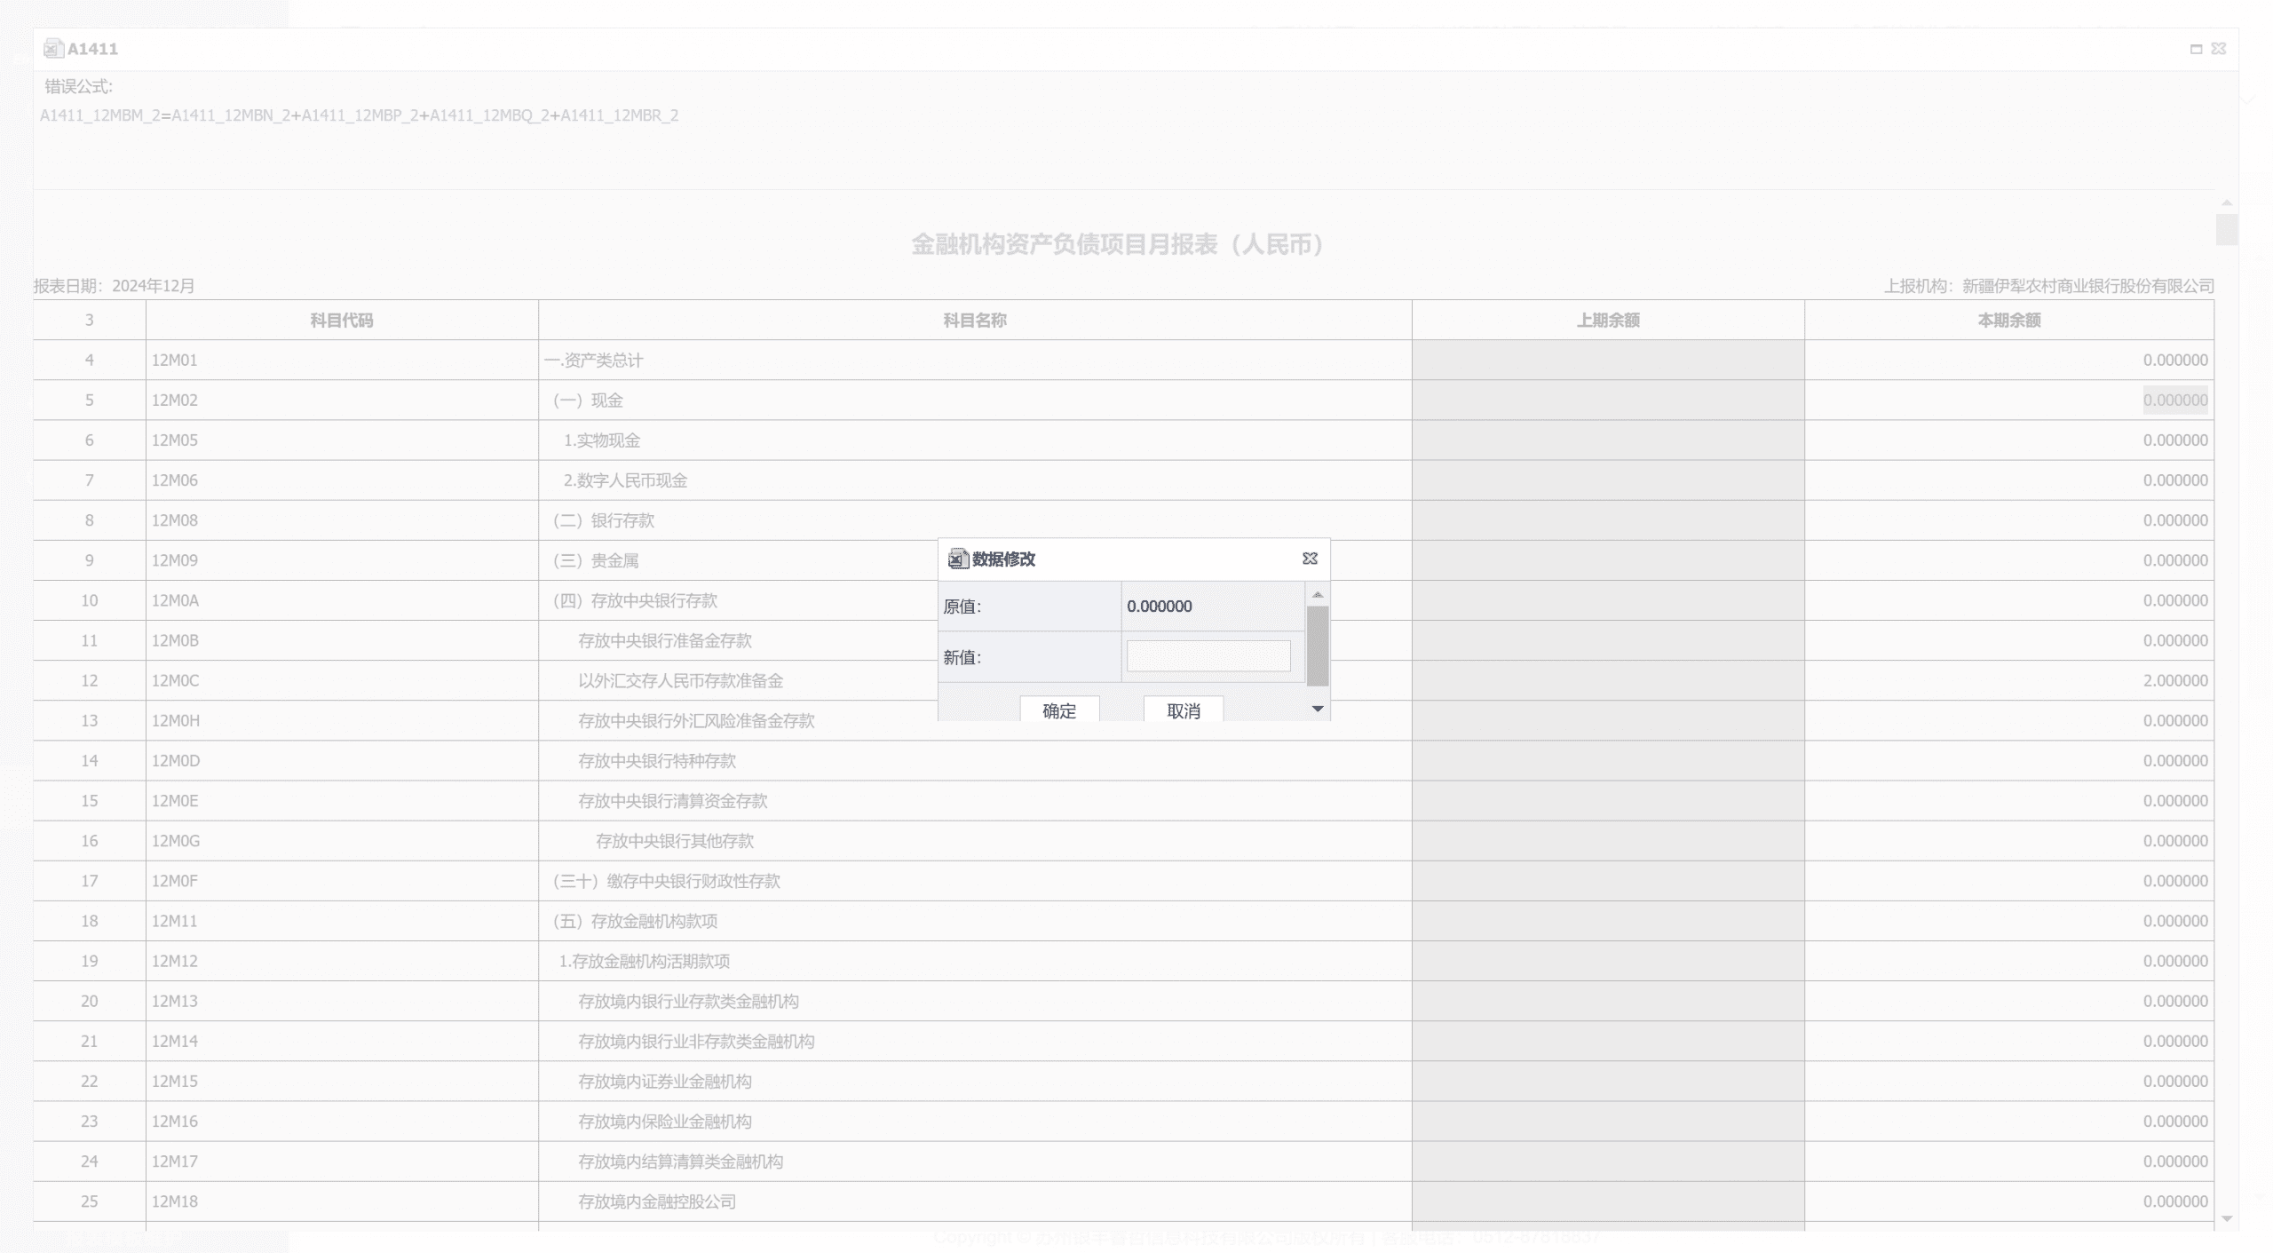Click the dialog scrollbar down arrow

click(1318, 709)
